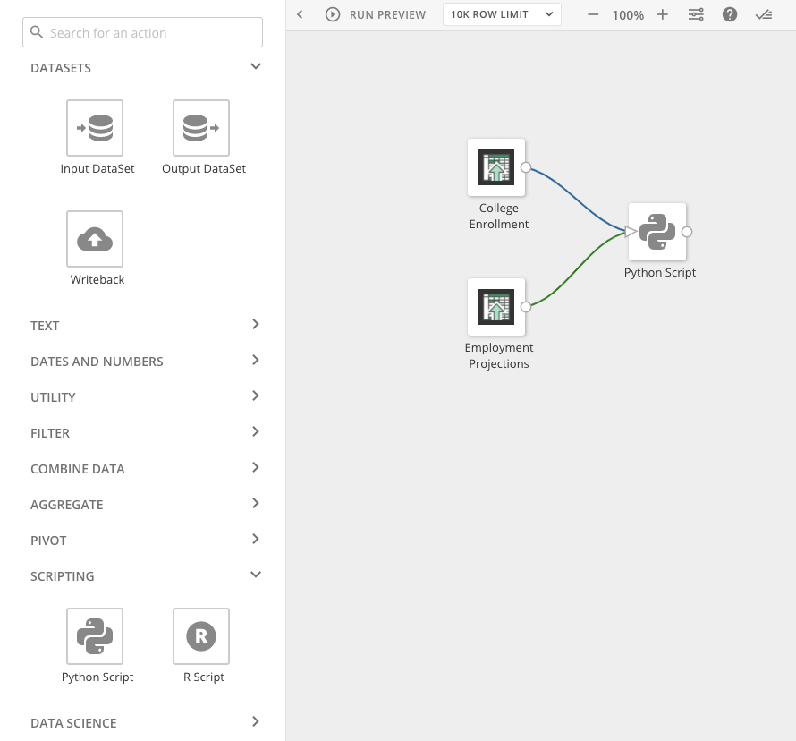Select the College Enrollment node on canvas
796x741 pixels.
[497, 167]
